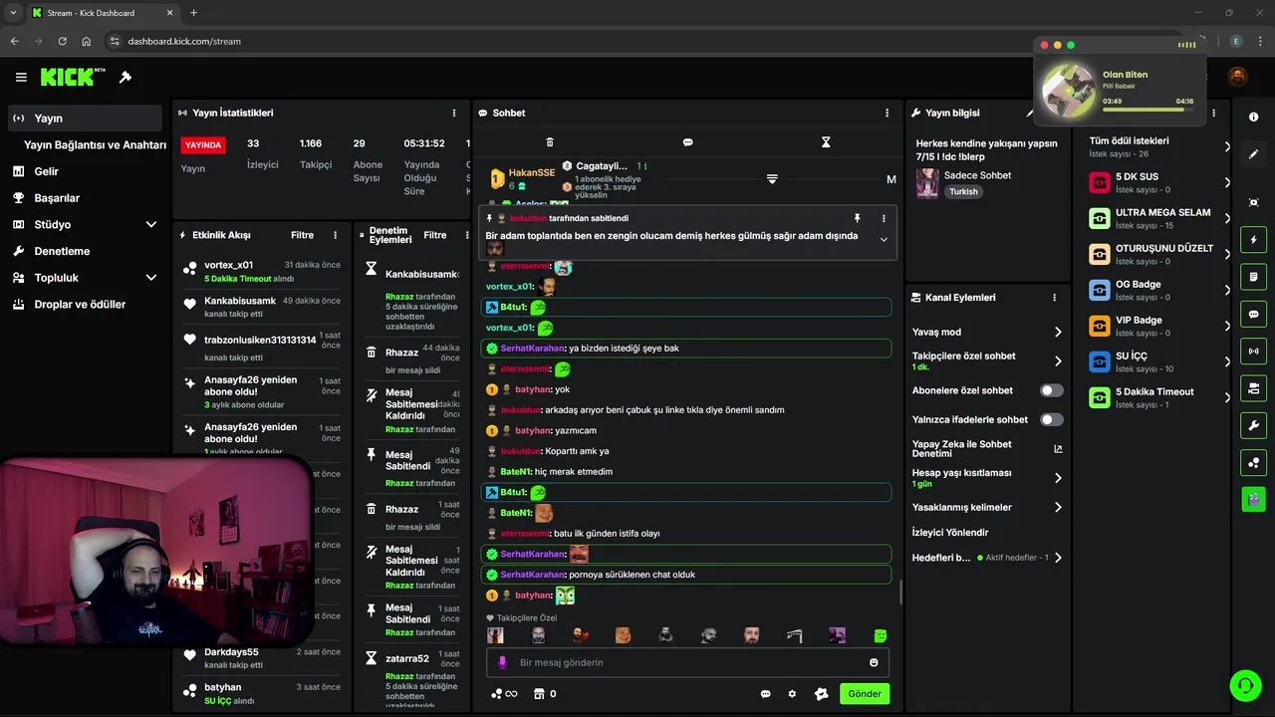This screenshot has width=1275, height=717.
Task: Click the Olan Biten music progress bar
Action: click(x=1147, y=110)
